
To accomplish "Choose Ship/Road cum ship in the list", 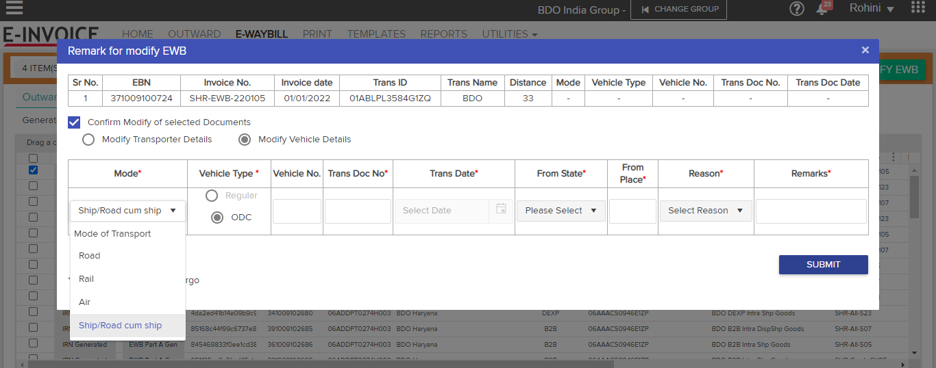I will (x=127, y=326).
